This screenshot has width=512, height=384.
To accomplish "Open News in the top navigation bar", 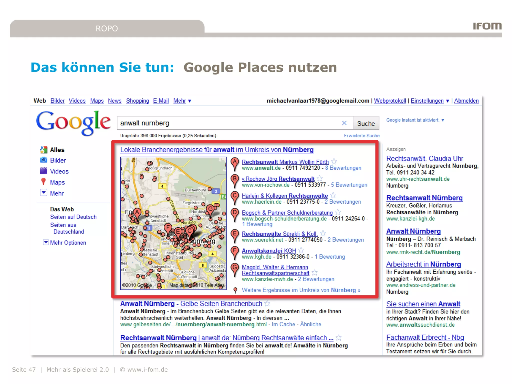I will (x=115, y=101).
